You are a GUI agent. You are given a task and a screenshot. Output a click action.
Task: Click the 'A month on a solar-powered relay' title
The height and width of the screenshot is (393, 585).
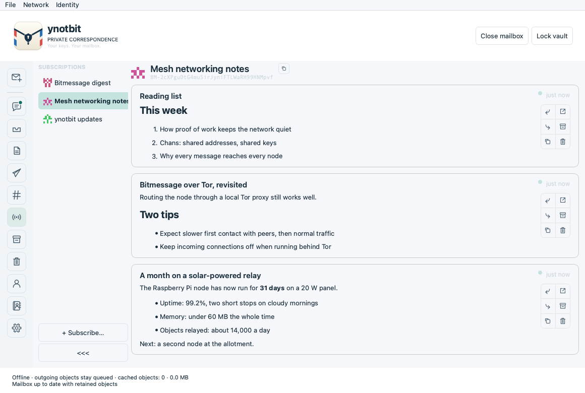(x=200, y=275)
